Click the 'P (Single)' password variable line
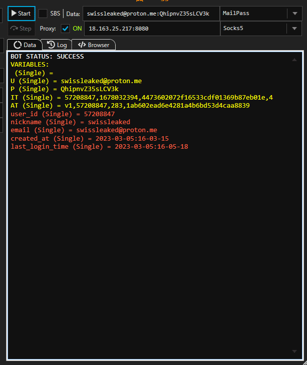 65,89
